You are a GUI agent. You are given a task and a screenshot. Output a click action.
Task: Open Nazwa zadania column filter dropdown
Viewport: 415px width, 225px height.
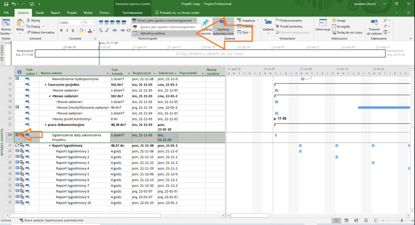[x=107, y=73]
